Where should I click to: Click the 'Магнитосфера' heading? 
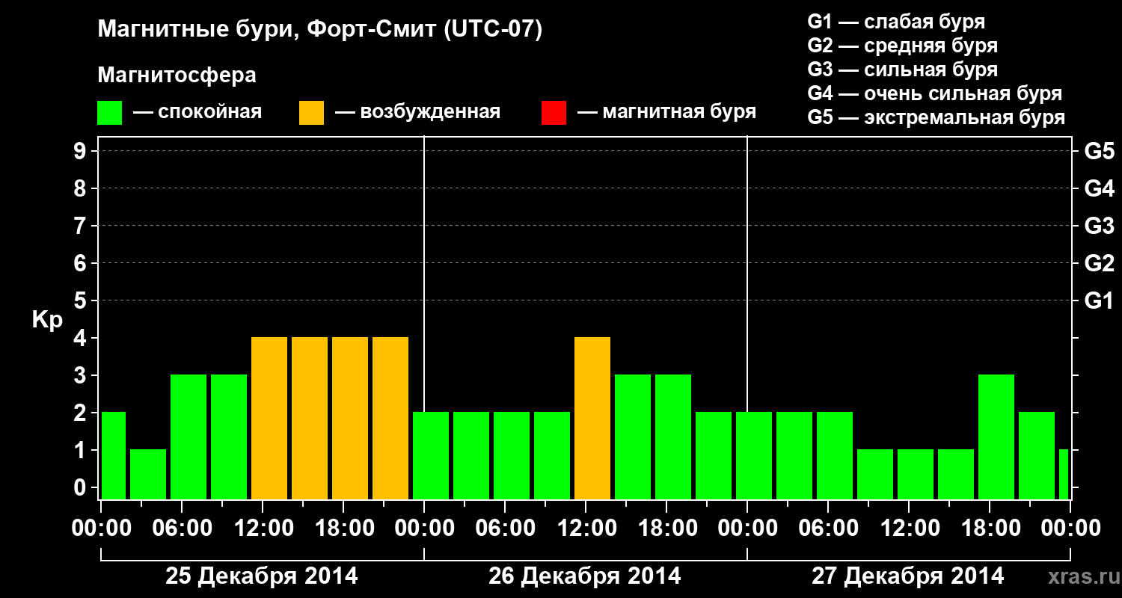click(x=177, y=75)
